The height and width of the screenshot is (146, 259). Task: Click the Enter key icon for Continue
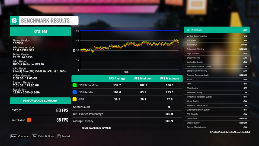[14, 136]
